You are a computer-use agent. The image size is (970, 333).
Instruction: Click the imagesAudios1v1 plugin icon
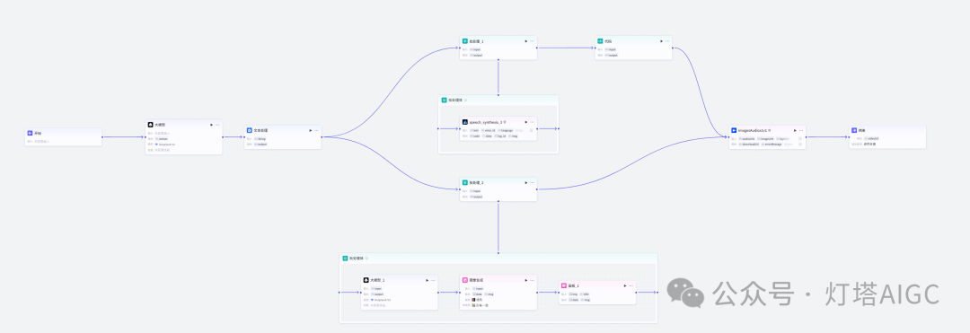pyautogui.click(x=735, y=130)
